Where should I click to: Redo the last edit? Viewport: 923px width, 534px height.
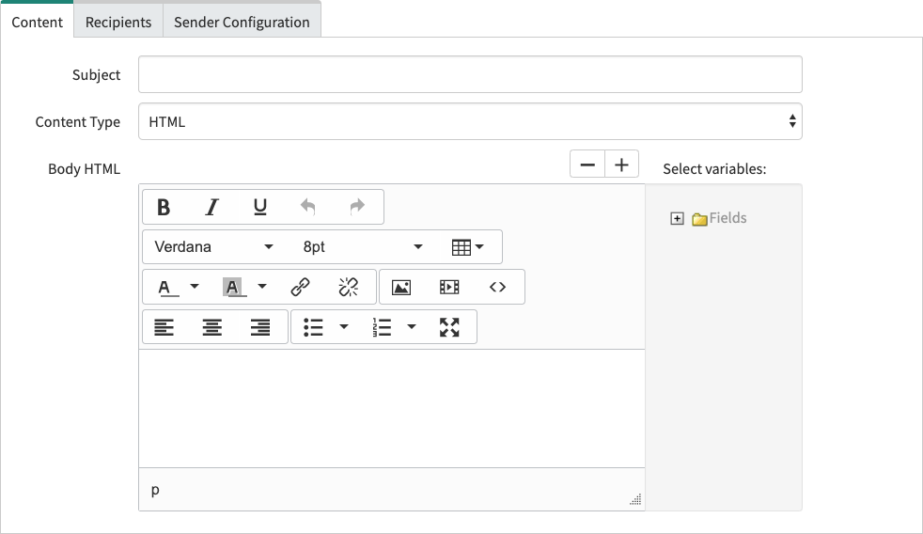357,207
